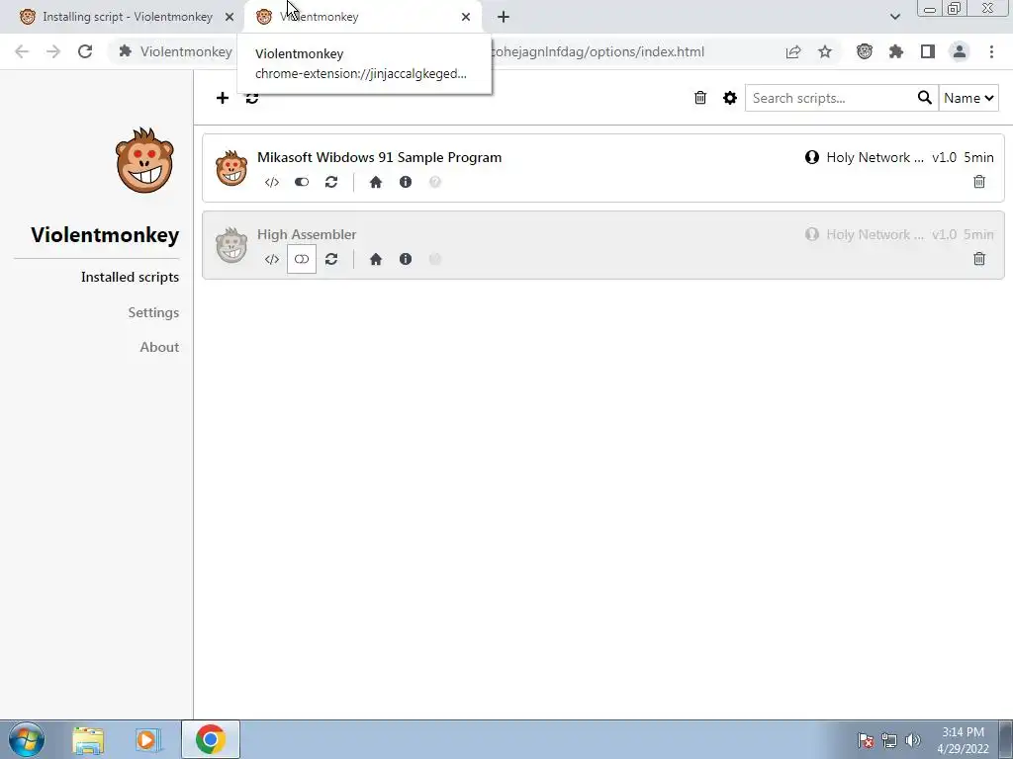
Task: Open the Chrome profile menu
Action: coord(960,51)
